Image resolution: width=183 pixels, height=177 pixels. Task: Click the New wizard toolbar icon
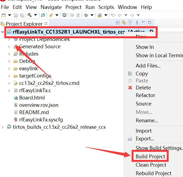coord(4,15)
